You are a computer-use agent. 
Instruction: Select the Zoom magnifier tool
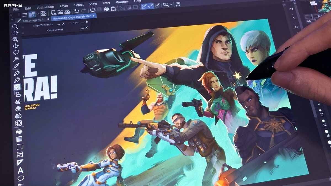[15, 26]
